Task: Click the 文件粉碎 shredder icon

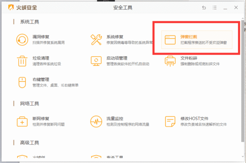Action: pos(171,61)
